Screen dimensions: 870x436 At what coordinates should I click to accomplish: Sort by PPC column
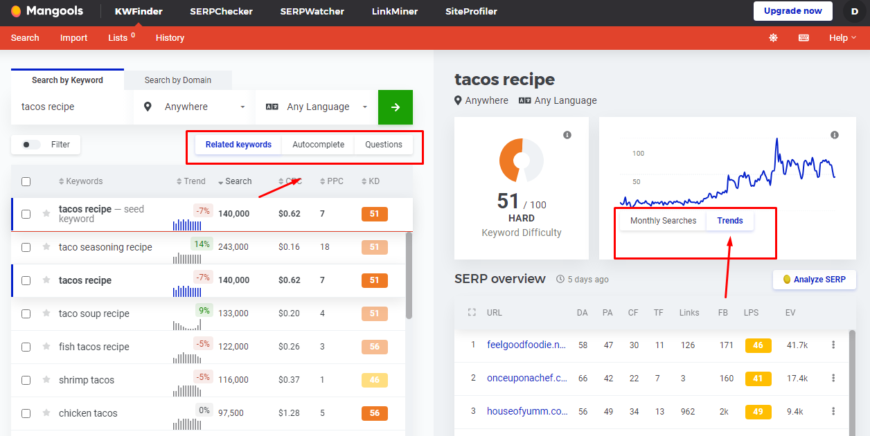click(332, 181)
